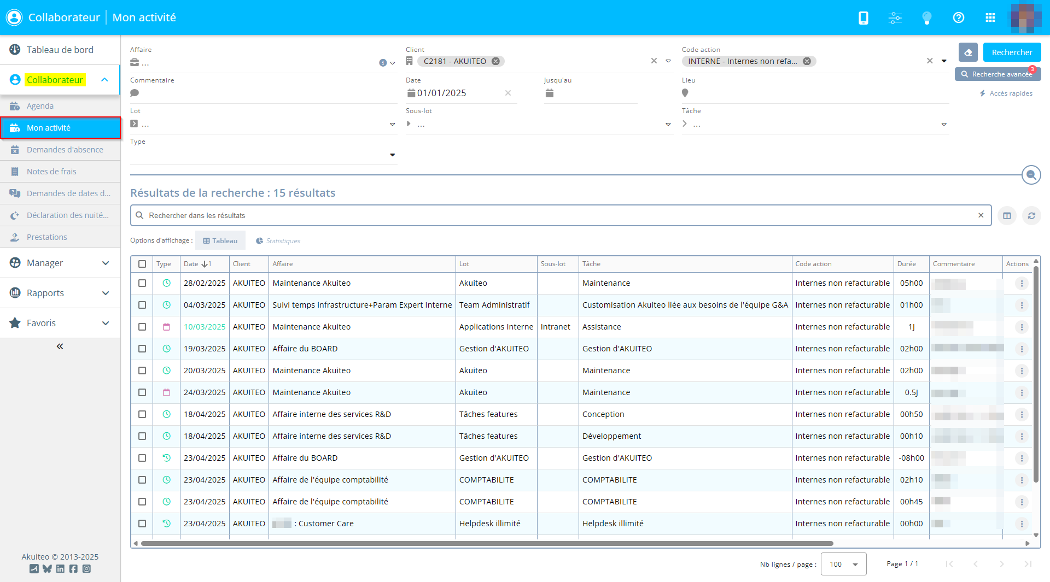Open Prestations in sidebar
The width and height of the screenshot is (1050, 582).
point(60,237)
